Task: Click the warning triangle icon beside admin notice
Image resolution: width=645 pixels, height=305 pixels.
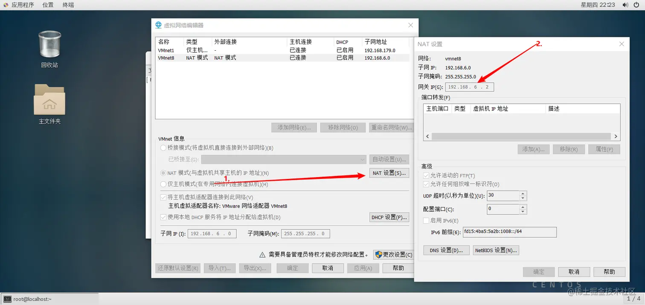Action: pos(263,255)
